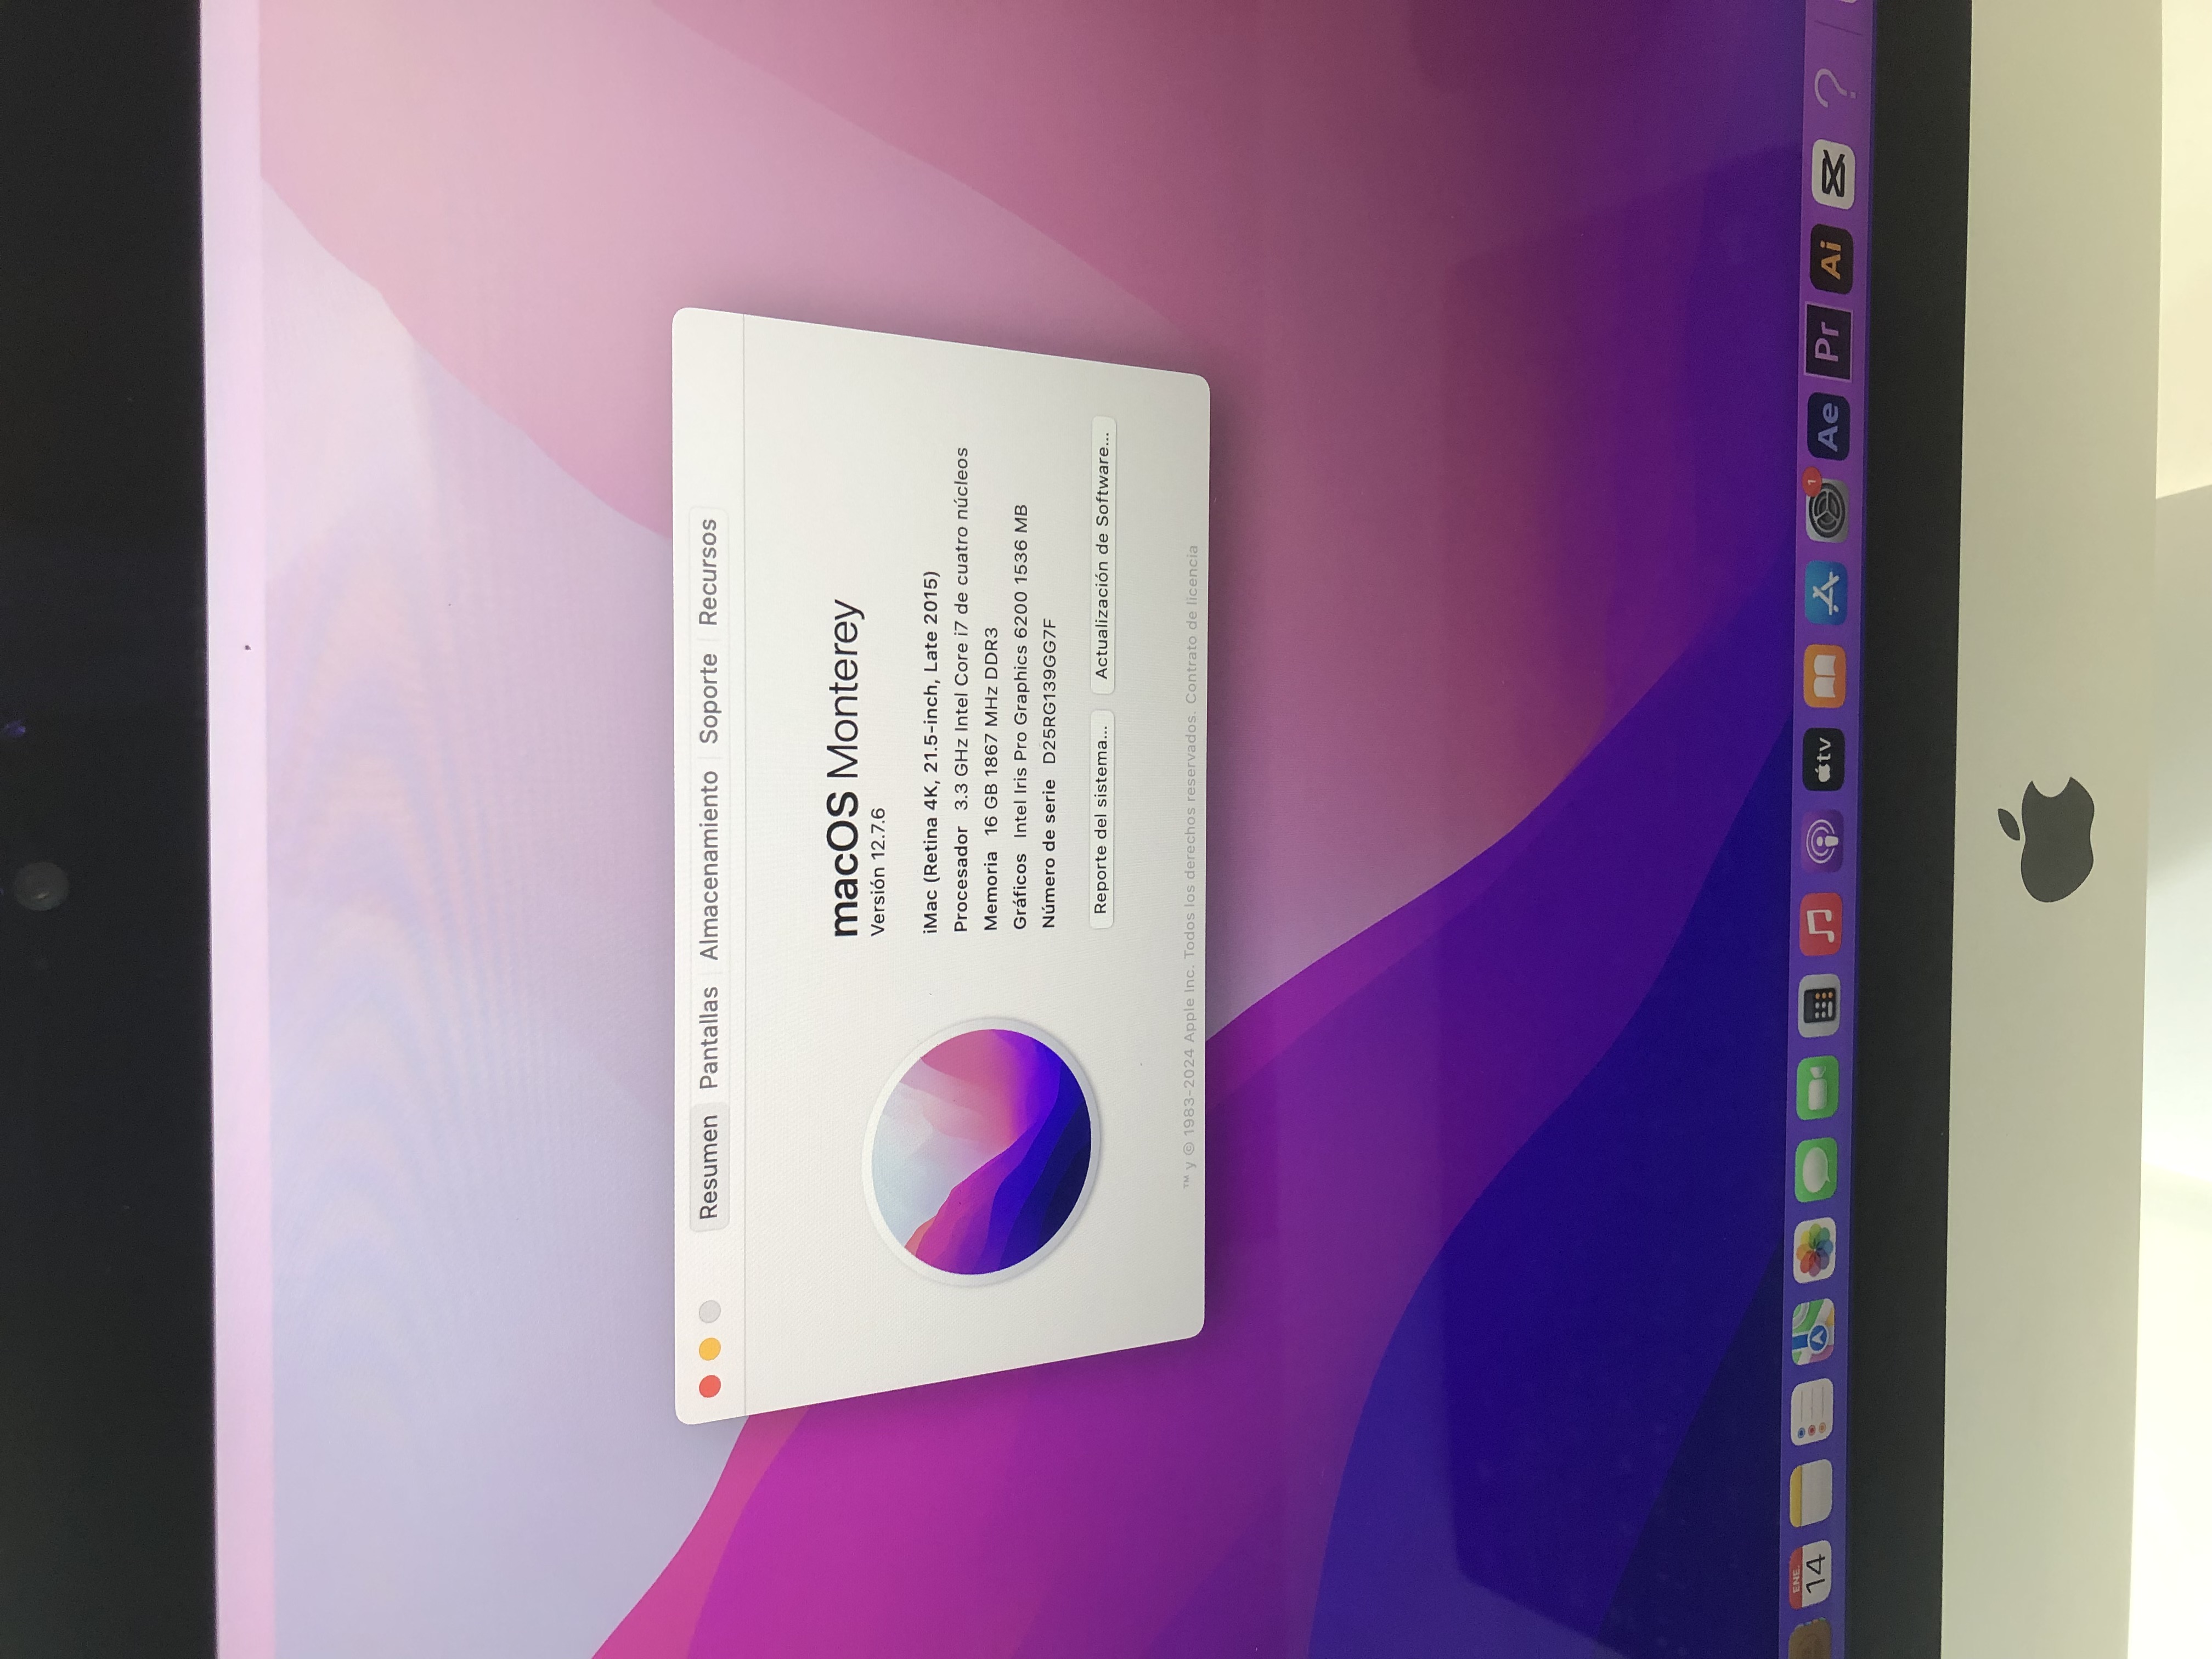Click the macOS Monterey title

pos(845,767)
